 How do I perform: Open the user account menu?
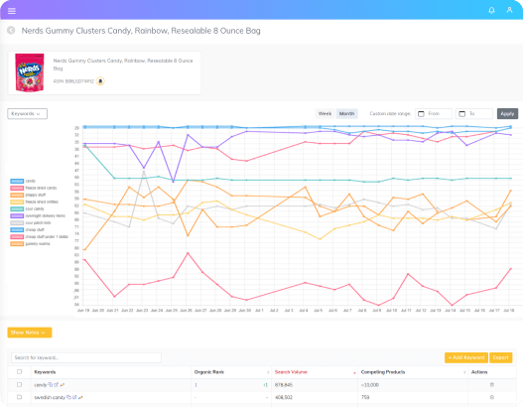coord(509,10)
